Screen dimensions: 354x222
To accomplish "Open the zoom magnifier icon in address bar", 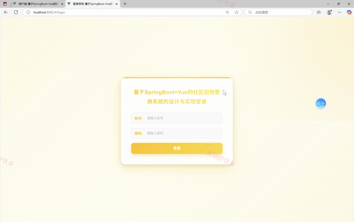I will pyautogui.click(x=227, y=12).
